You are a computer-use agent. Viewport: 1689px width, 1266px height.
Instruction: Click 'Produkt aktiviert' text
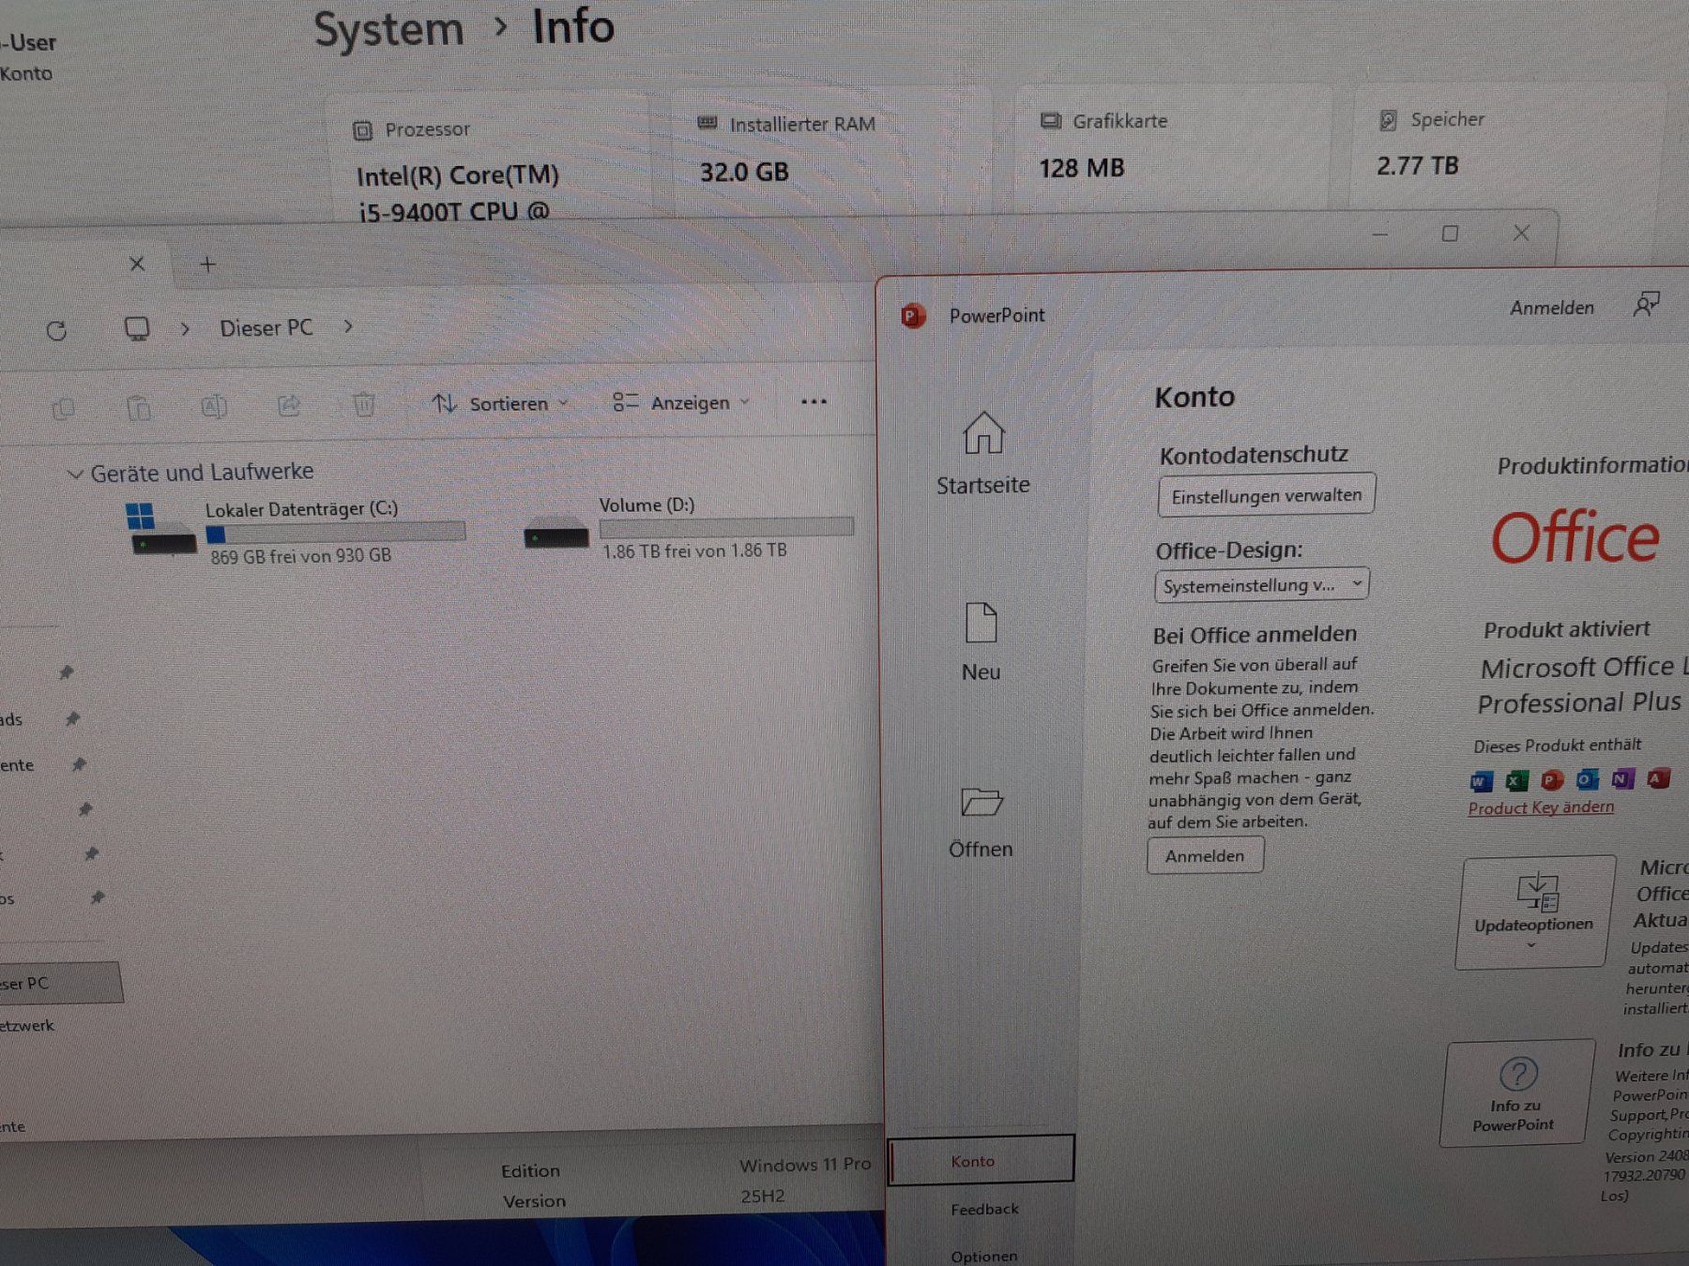1566,629
